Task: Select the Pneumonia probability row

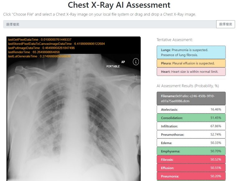Action: tap(191, 176)
